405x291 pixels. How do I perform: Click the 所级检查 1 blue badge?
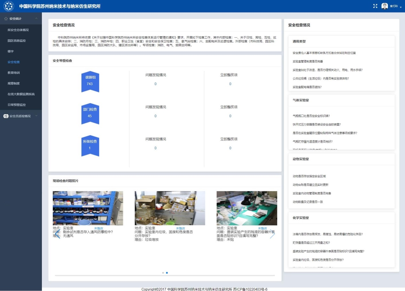pyautogui.click(x=90, y=145)
